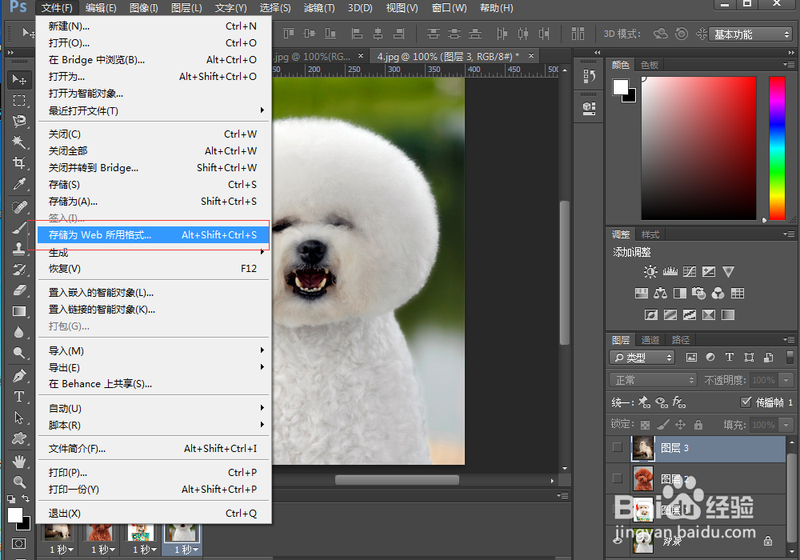Select the Hand tool

[19, 462]
